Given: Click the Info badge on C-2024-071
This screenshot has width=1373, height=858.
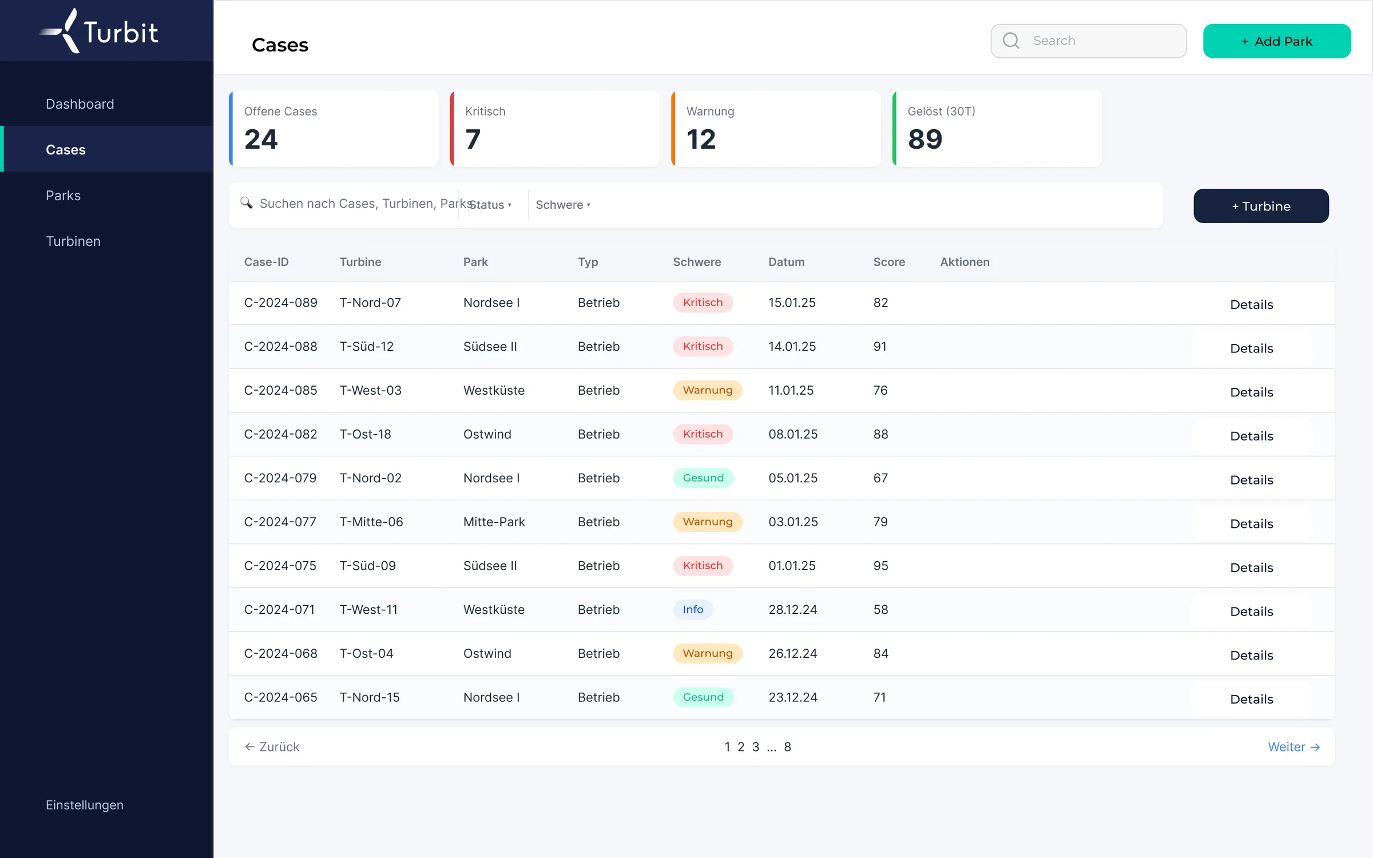Looking at the screenshot, I should tap(693, 609).
